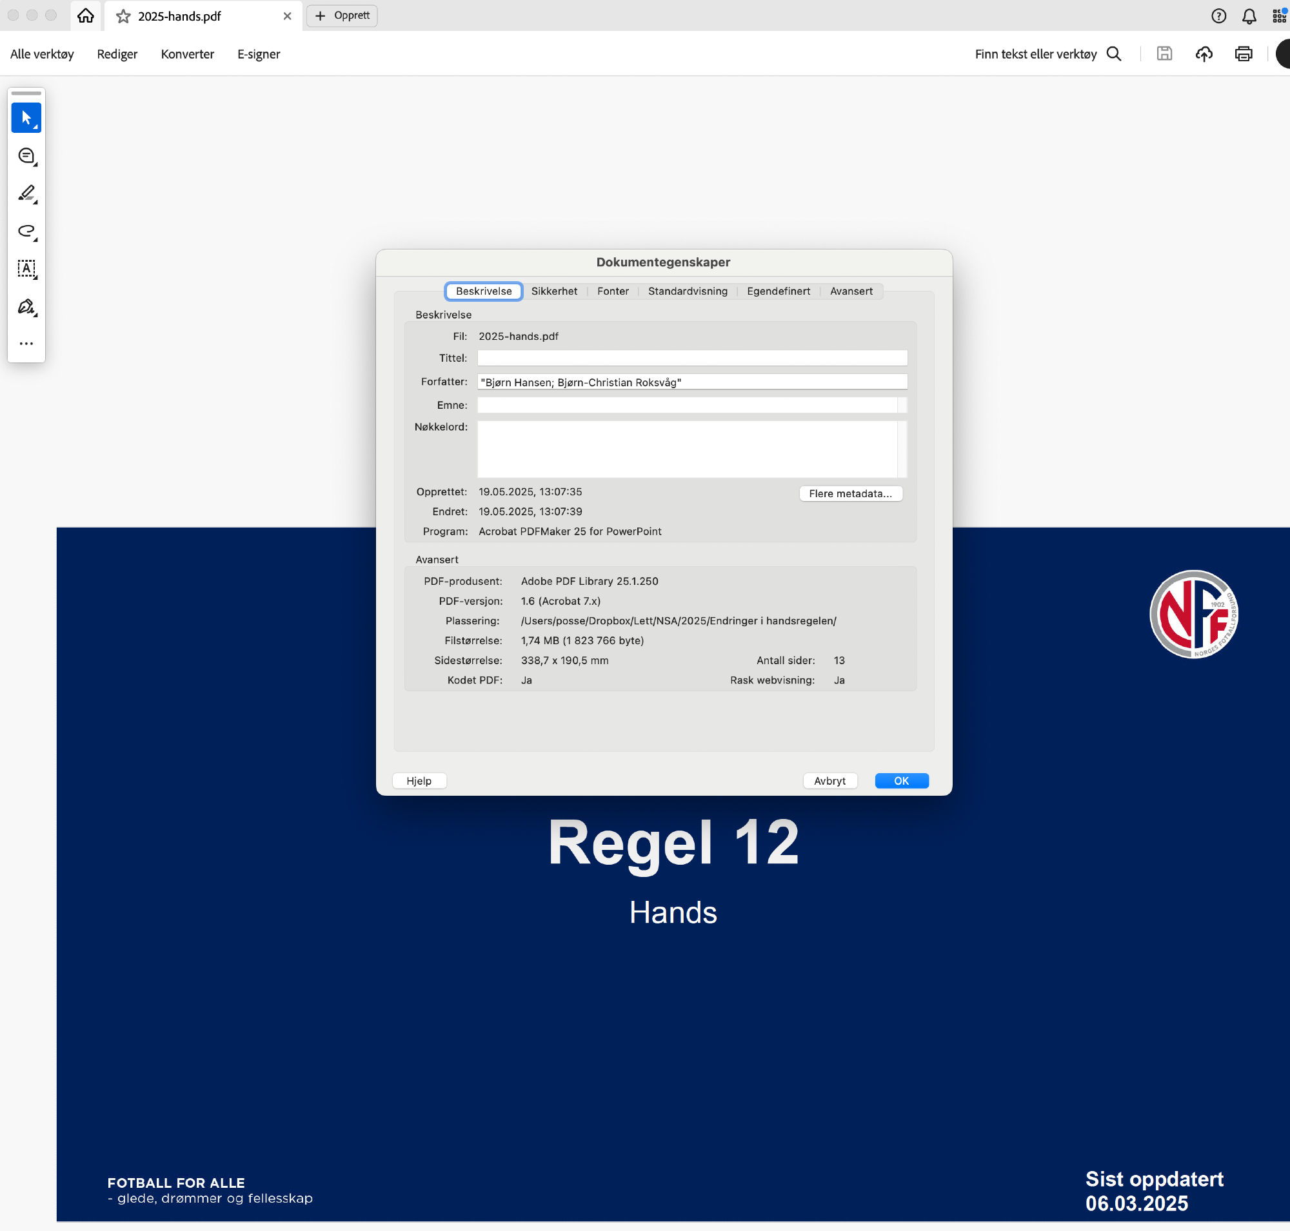The image size is (1290, 1231).
Task: Choose the freehand draw loop tool
Action: click(26, 231)
